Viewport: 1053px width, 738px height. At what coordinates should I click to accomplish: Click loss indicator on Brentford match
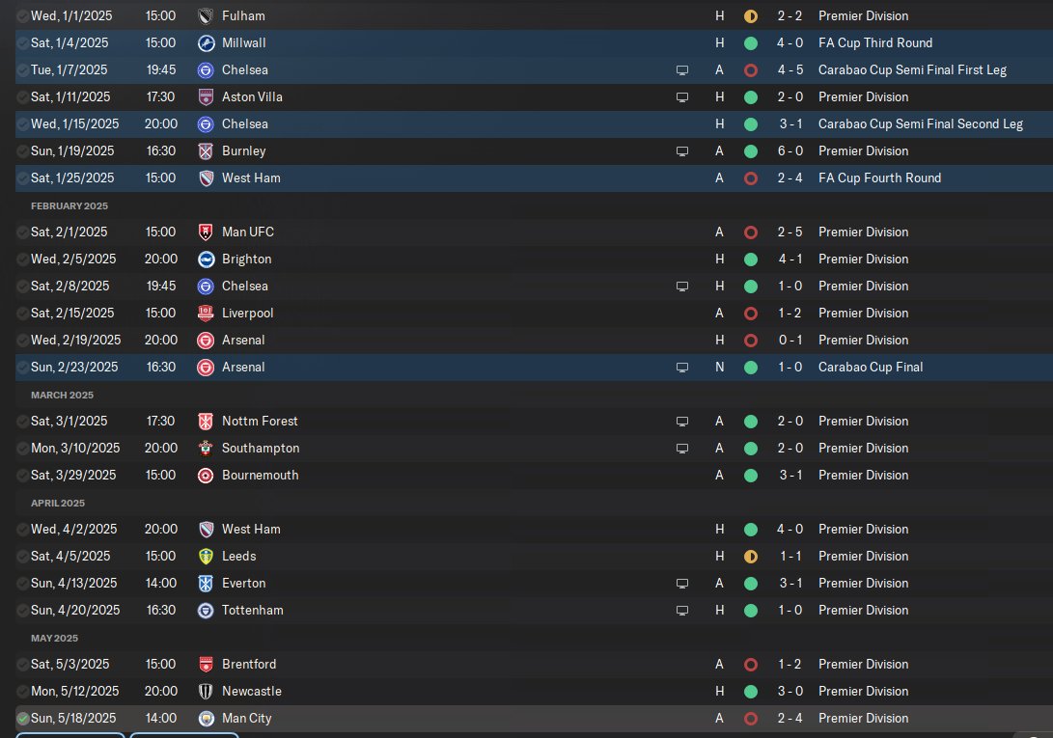click(x=751, y=665)
